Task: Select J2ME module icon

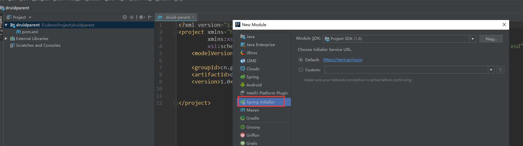Action: pos(243,61)
